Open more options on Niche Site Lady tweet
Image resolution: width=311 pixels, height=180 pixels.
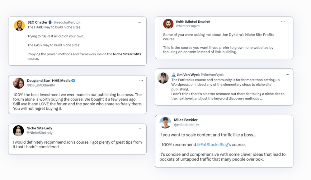141,128
